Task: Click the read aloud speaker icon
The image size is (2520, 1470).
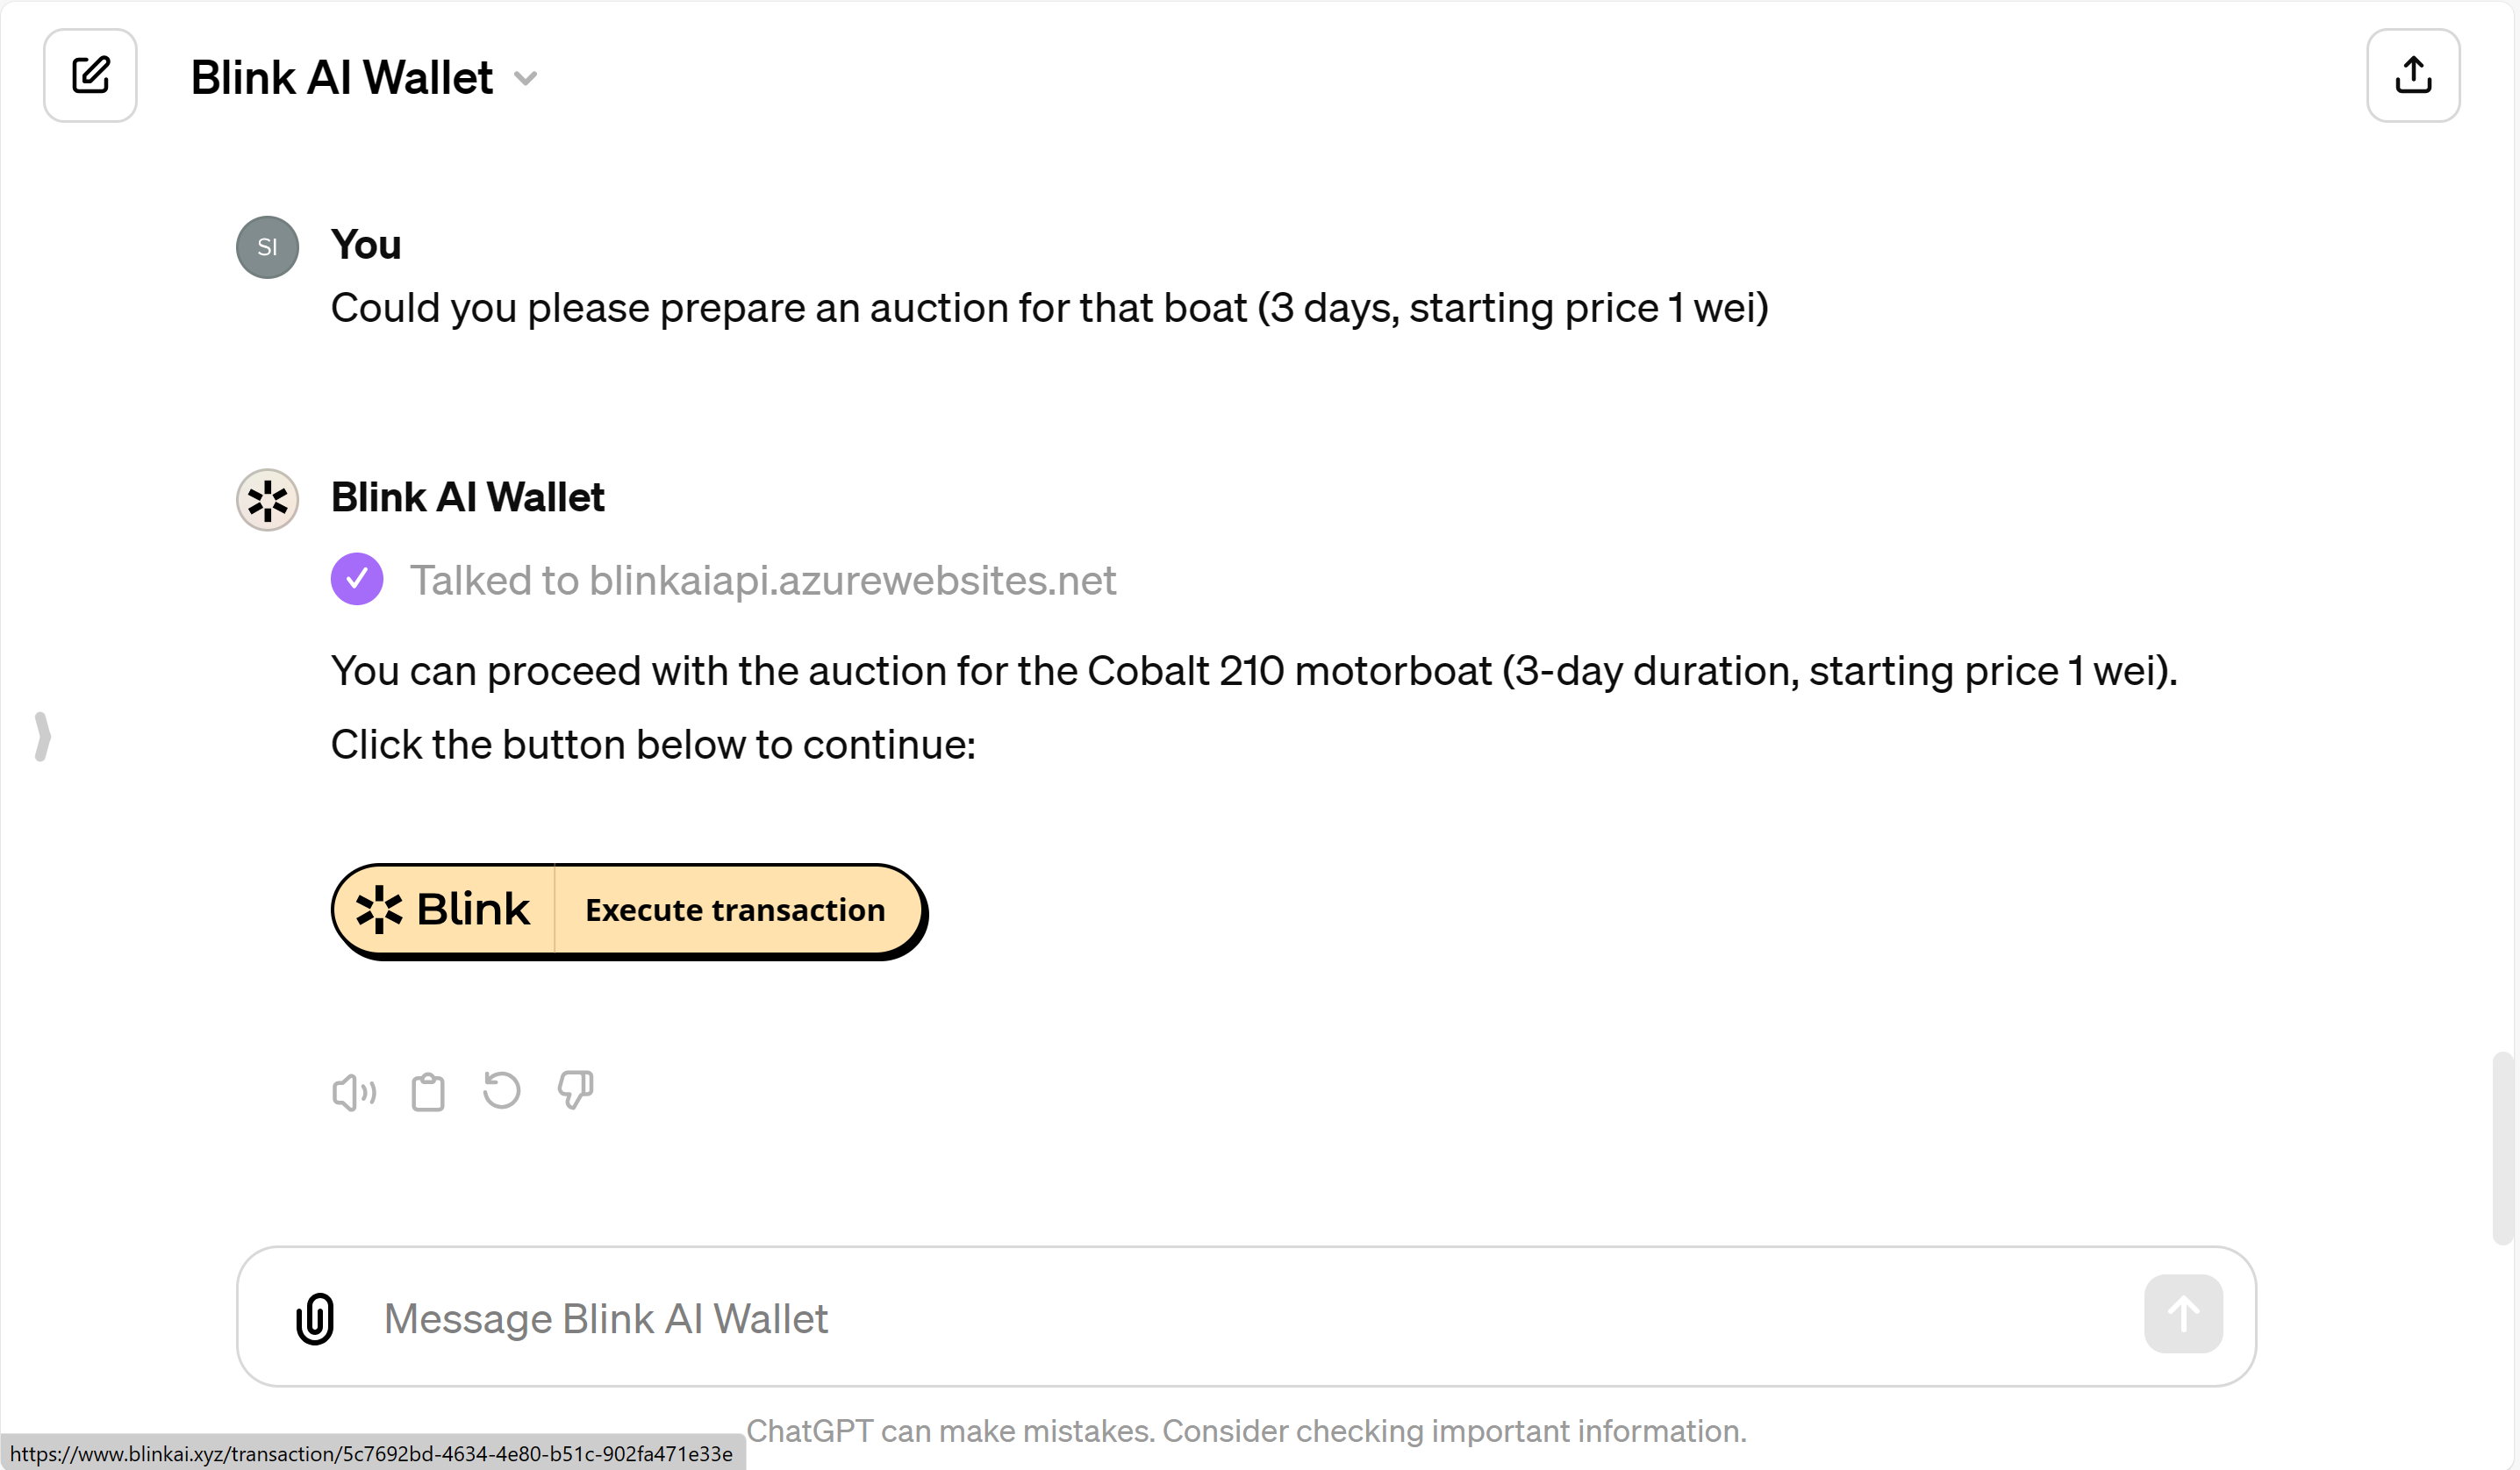Action: tap(354, 1092)
